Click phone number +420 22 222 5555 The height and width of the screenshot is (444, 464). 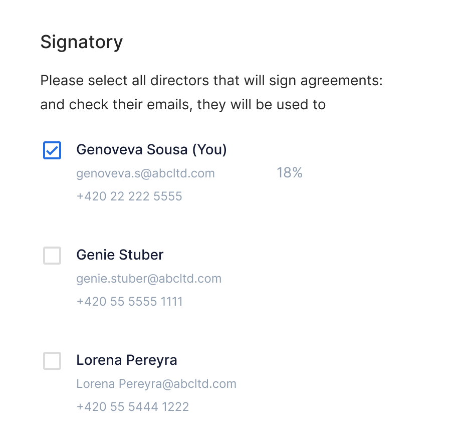click(x=129, y=196)
